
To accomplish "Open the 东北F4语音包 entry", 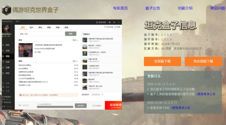I will pos(23,69).
